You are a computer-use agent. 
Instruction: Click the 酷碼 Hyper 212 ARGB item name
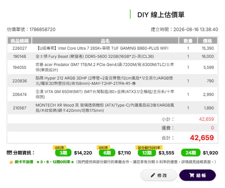104,81
